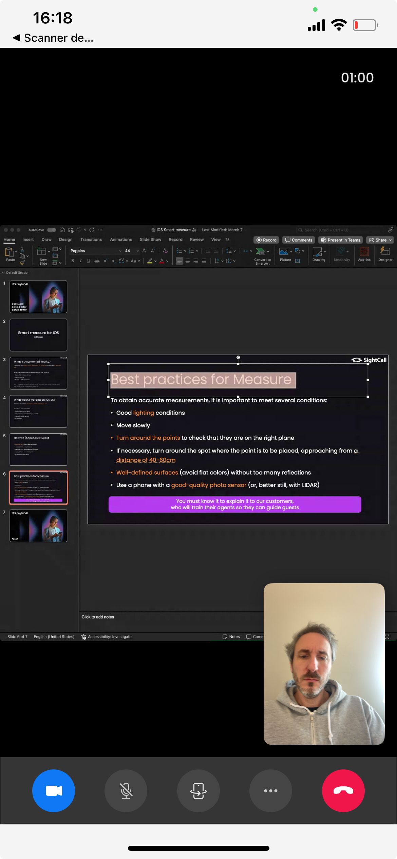Open the Slide Show tab
Image resolution: width=397 pixels, height=859 pixels.
[x=150, y=239]
